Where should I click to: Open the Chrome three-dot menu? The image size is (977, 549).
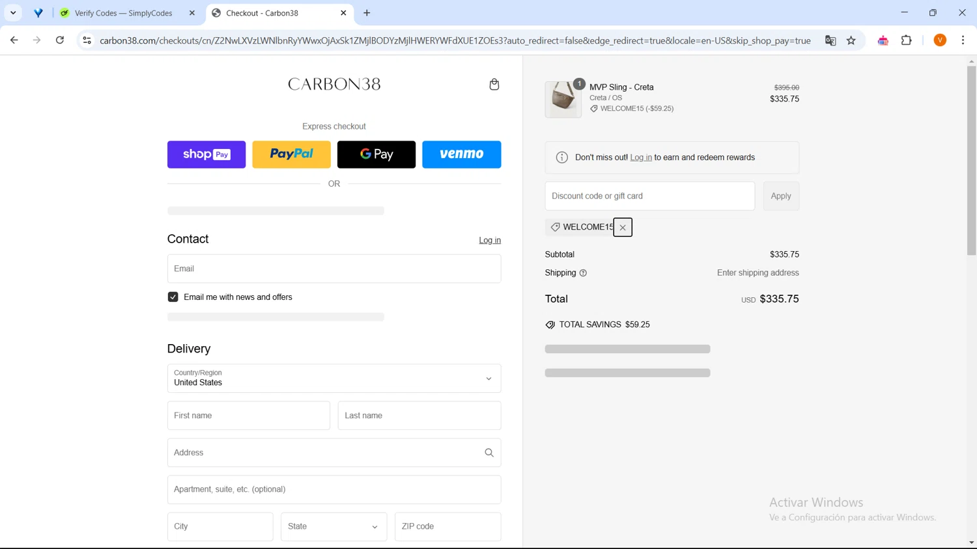[x=963, y=40]
